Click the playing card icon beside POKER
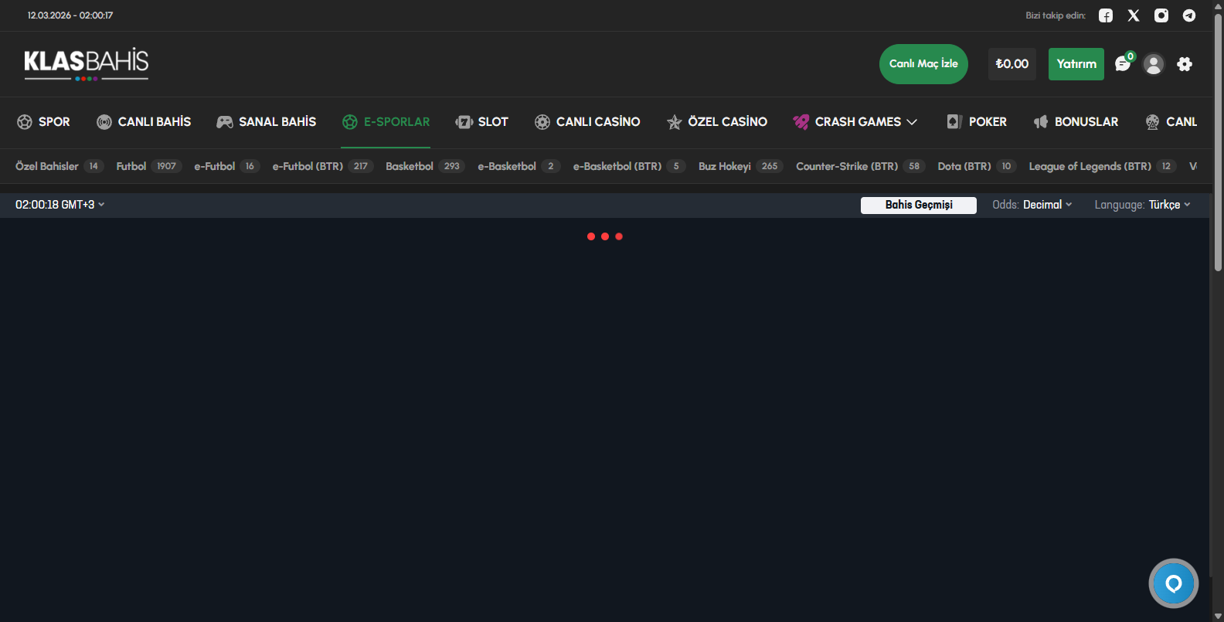Screen dimensions: 1224x622 tap(954, 122)
